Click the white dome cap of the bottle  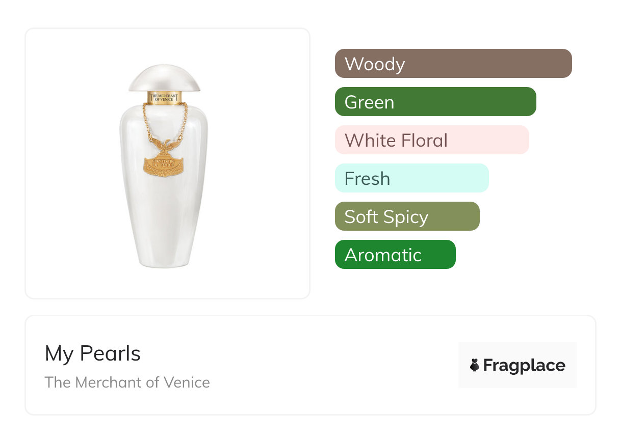pyautogui.click(x=164, y=77)
